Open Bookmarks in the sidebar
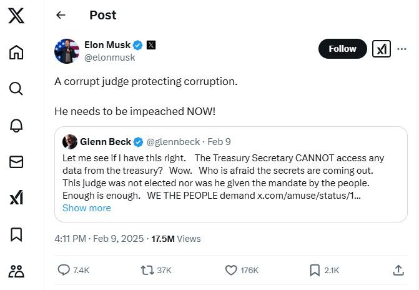This screenshot has width=419, height=290. tap(16, 234)
